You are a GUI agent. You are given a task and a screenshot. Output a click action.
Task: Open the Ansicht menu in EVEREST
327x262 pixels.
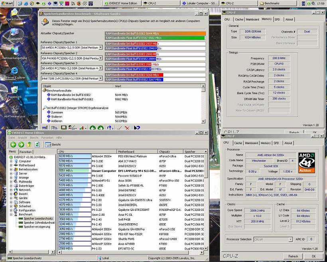(23, 137)
